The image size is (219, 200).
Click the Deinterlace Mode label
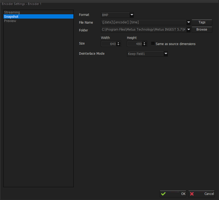coord(92,53)
